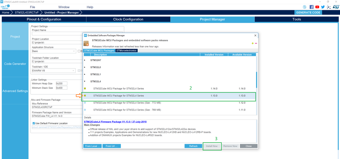This screenshot has width=340, height=159.
Task: Toggle checkbox beside Toolchain / IDE dropdown
Action: pyautogui.click(x=79, y=70)
